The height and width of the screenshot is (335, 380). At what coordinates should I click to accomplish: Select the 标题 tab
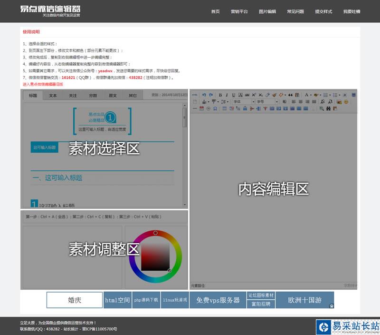[33, 95]
